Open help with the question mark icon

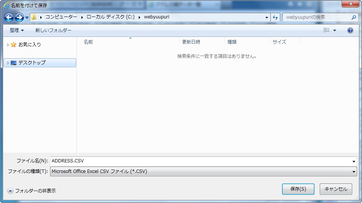[x=350, y=30]
